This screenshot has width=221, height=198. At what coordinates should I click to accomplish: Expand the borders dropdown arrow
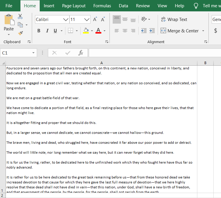77,31
